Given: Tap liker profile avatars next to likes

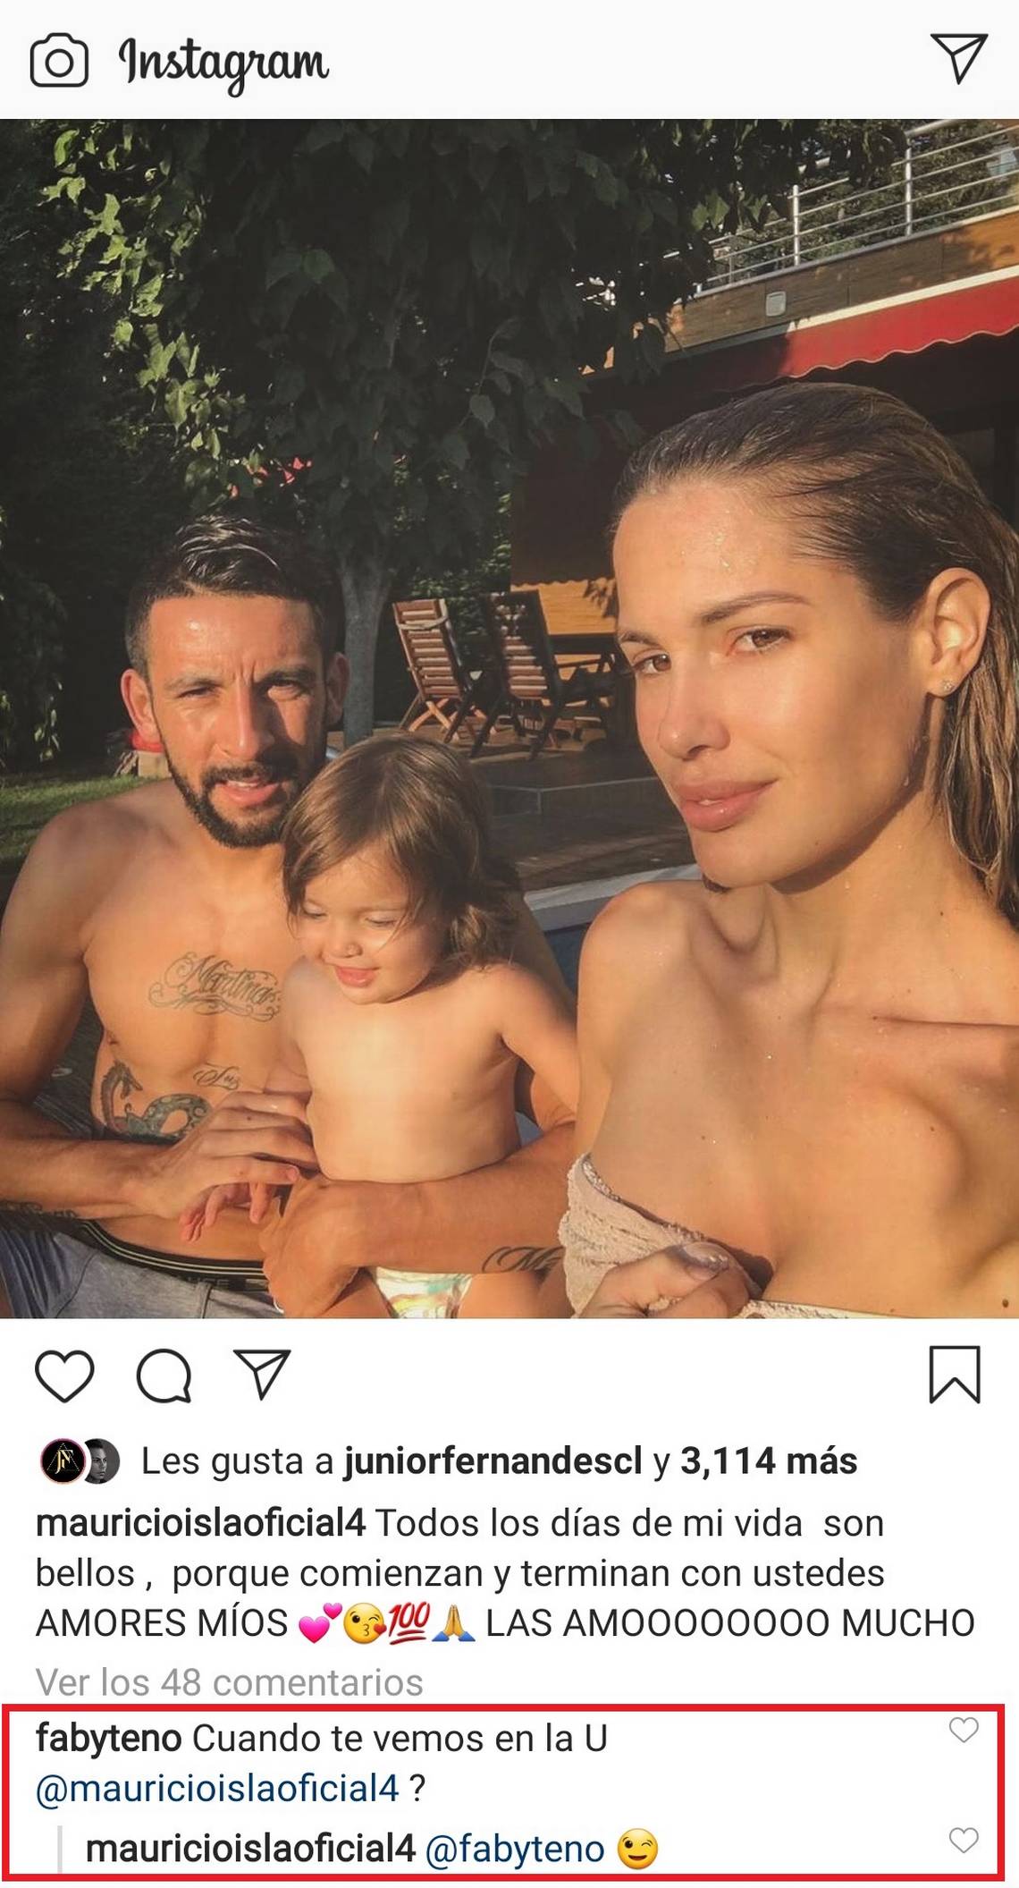Looking at the screenshot, I should click(x=80, y=1461).
